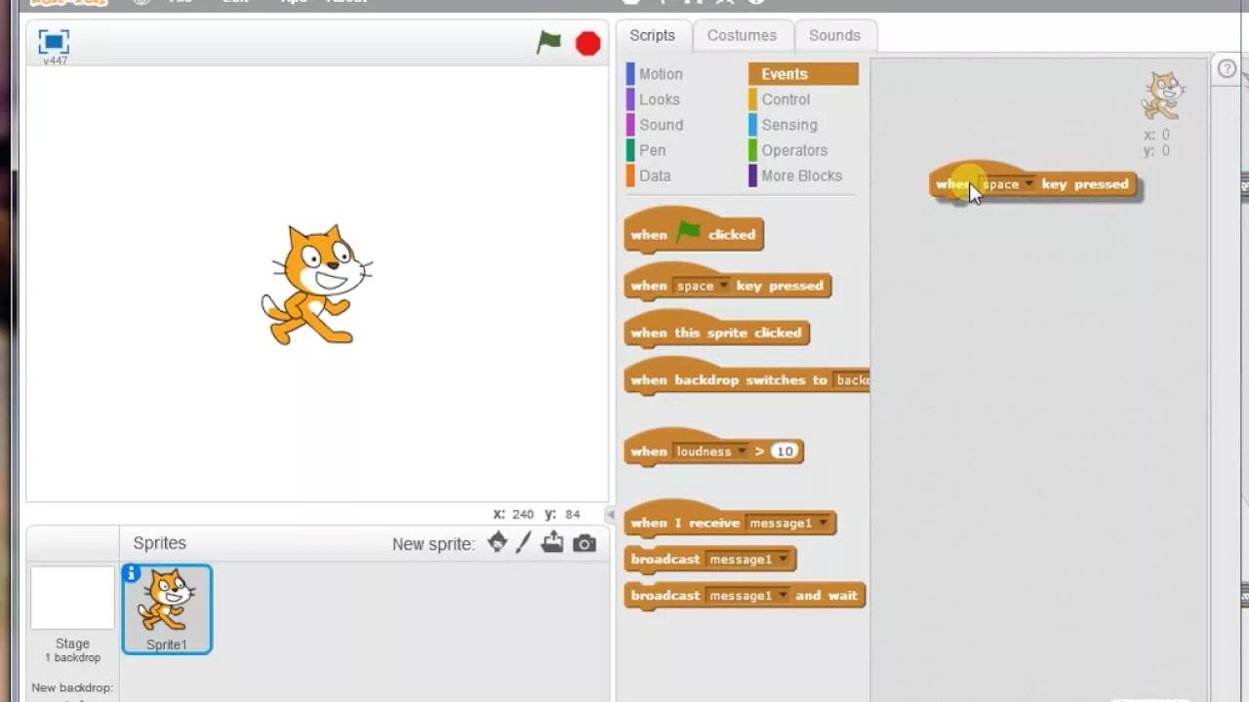Viewport: 1249px width, 702px height.
Task: Select the More Blocks category
Action: [x=801, y=175]
